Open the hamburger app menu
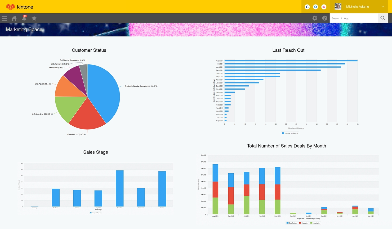 [x=4, y=18]
